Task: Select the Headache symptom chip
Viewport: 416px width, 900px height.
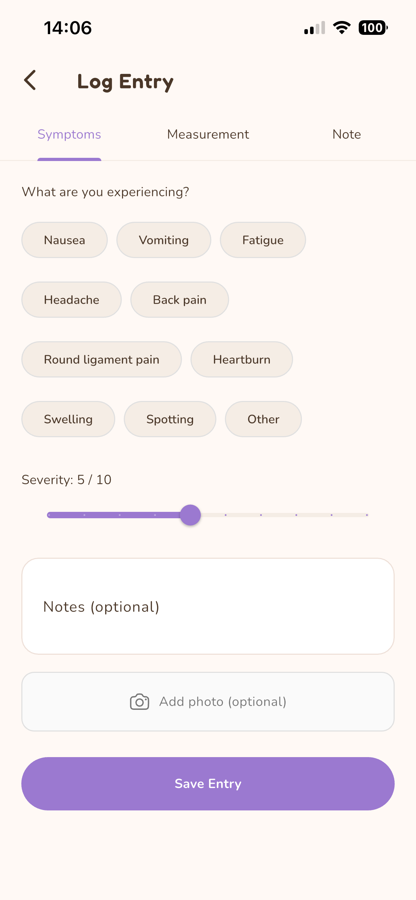Action: 71,300
